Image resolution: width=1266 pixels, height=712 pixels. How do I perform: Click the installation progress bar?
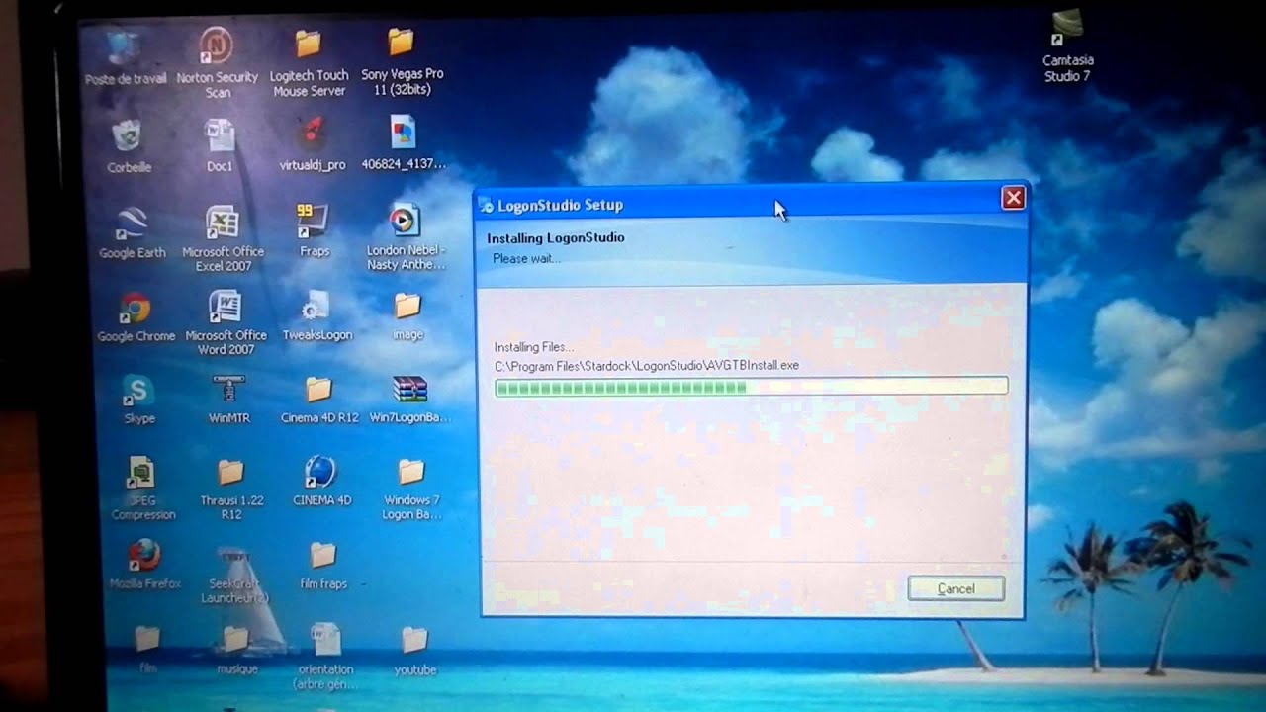pos(752,387)
